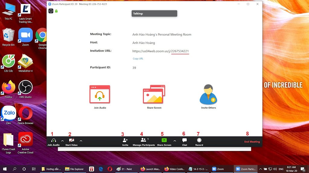Open video settings via Start Video chevron

coord(81,140)
